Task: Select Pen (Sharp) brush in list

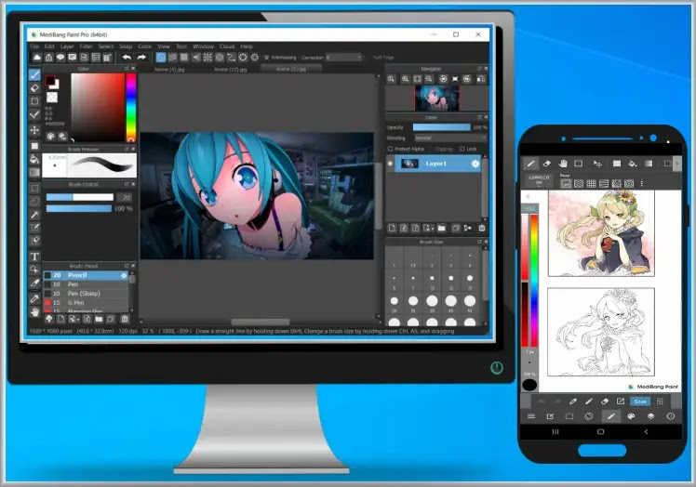Action: [x=86, y=294]
